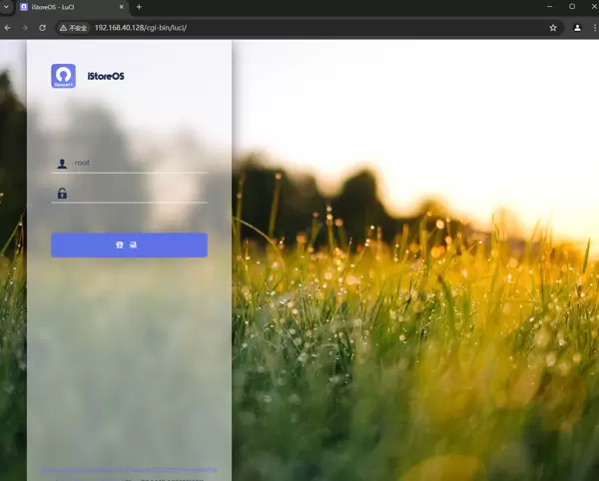The width and height of the screenshot is (599, 481).
Task: Focus the empty password field
Action: tap(138, 193)
